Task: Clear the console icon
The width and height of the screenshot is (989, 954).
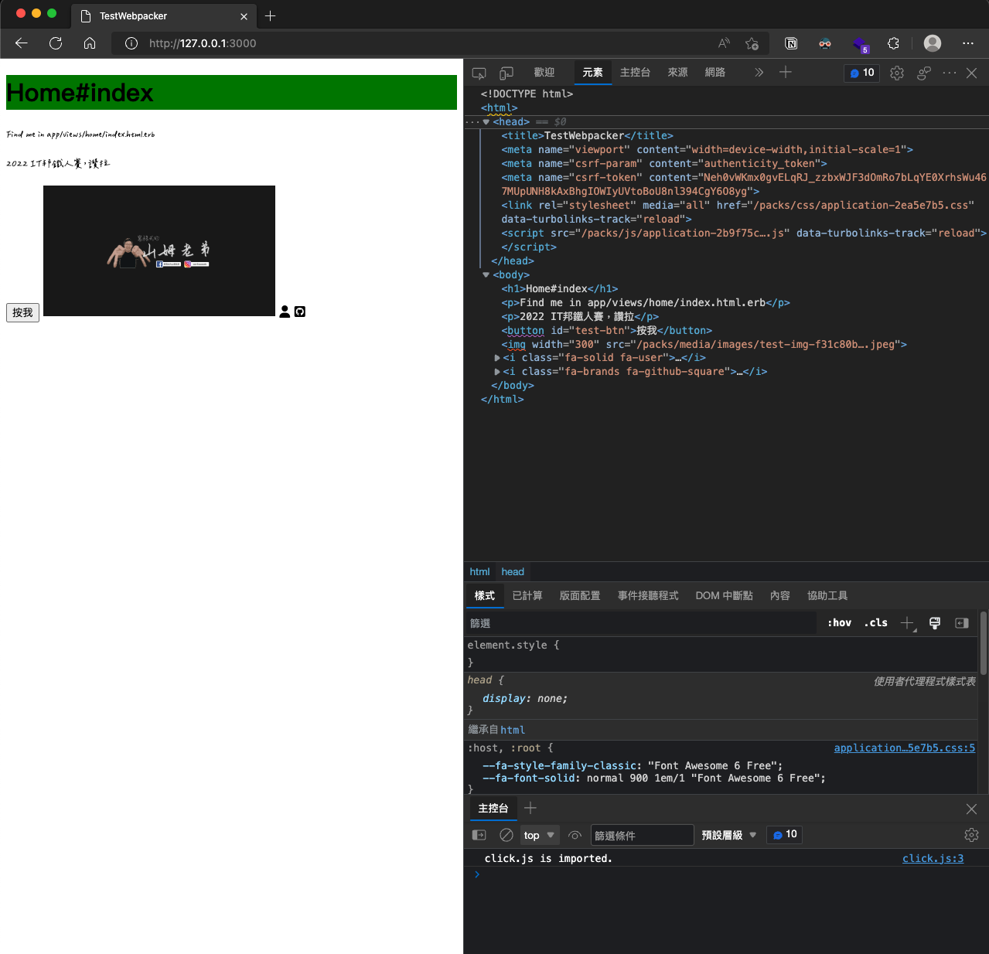Action: [506, 835]
